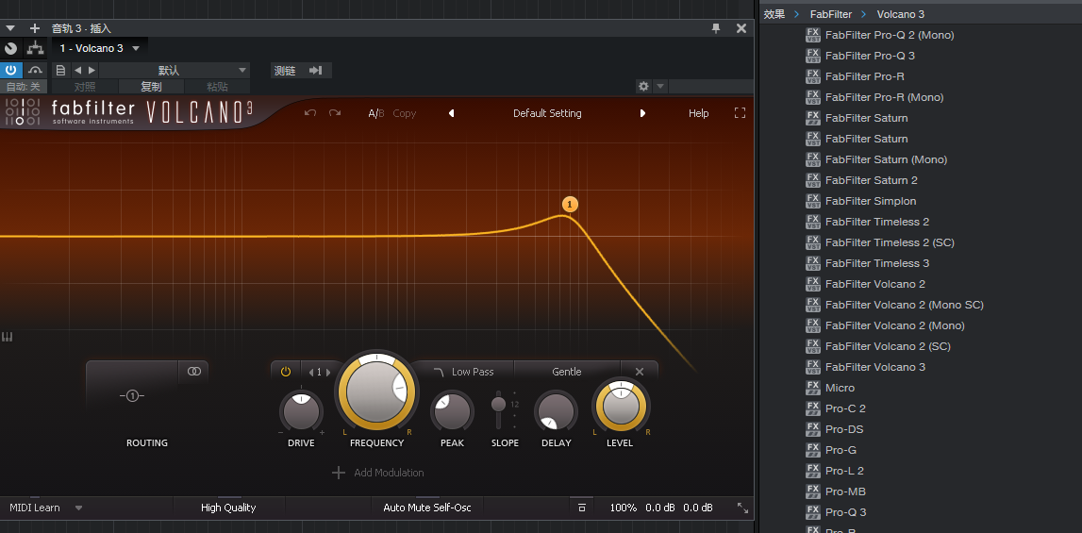
Task: Click the 测链 sidechain button
Action: pyautogui.click(x=301, y=71)
